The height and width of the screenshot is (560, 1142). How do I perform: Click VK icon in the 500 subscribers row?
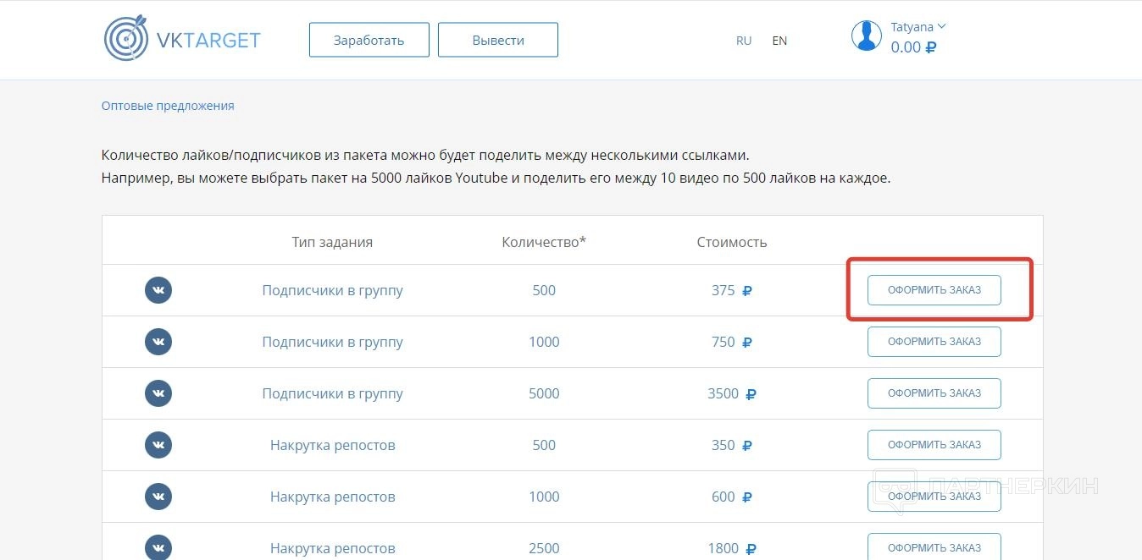pyautogui.click(x=158, y=290)
